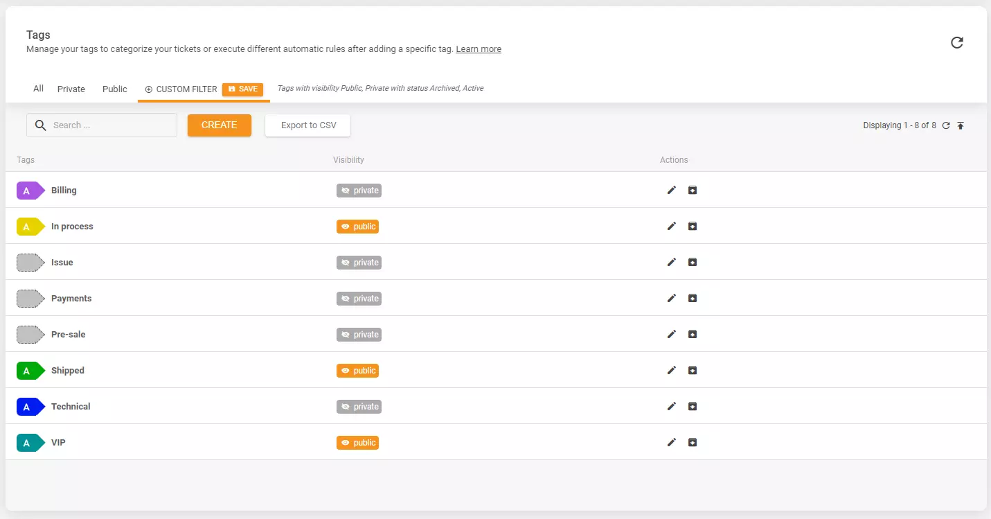Click the private badge on the Technical row

359,406
